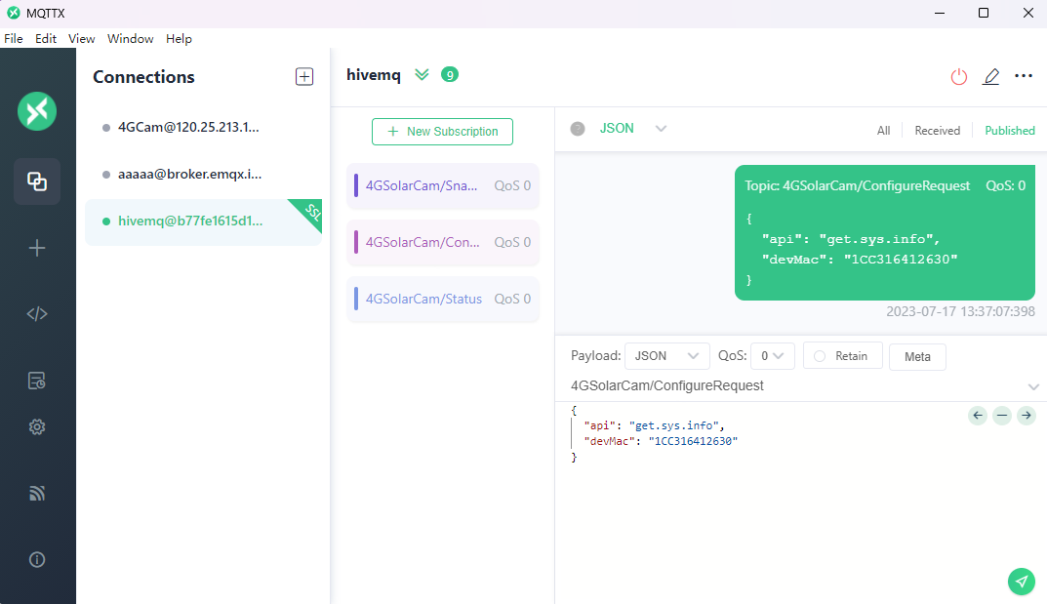Click the green badge showing 9 messages
Screen dimensions: 1047x604
(x=450, y=75)
